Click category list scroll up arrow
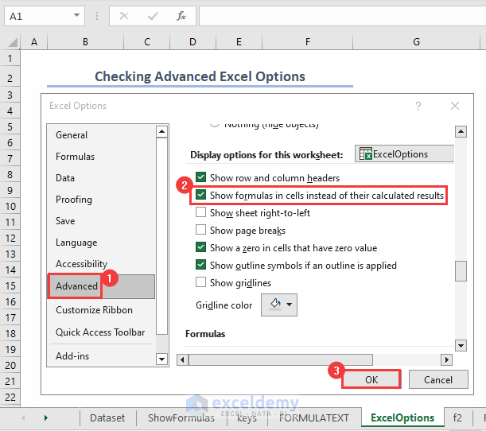This screenshot has height=431, width=486. point(161,132)
